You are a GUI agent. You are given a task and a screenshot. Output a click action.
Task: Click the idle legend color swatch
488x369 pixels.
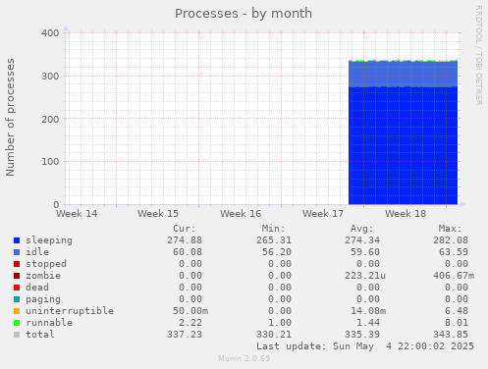pyautogui.click(x=17, y=252)
